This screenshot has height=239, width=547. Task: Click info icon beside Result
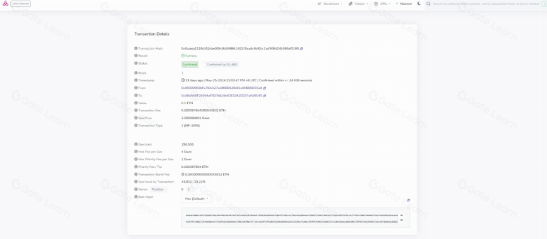136,56
